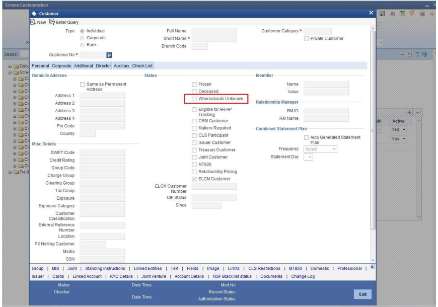Click the lightning bolt icon in Screen Customization toolbar
The height and width of the screenshot is (307, 438).
pos(412,14)
